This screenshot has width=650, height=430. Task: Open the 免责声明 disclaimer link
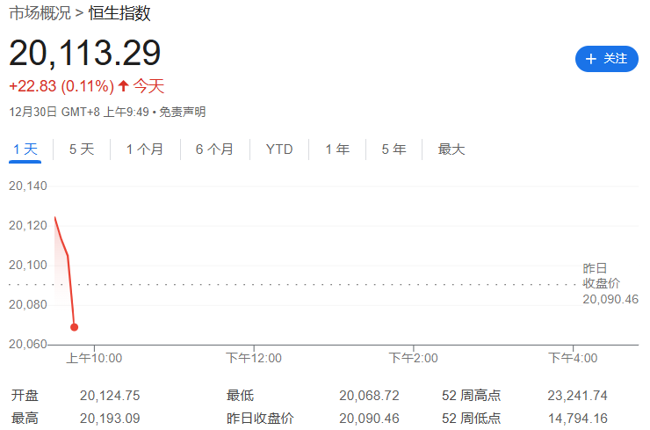[183, 112]
